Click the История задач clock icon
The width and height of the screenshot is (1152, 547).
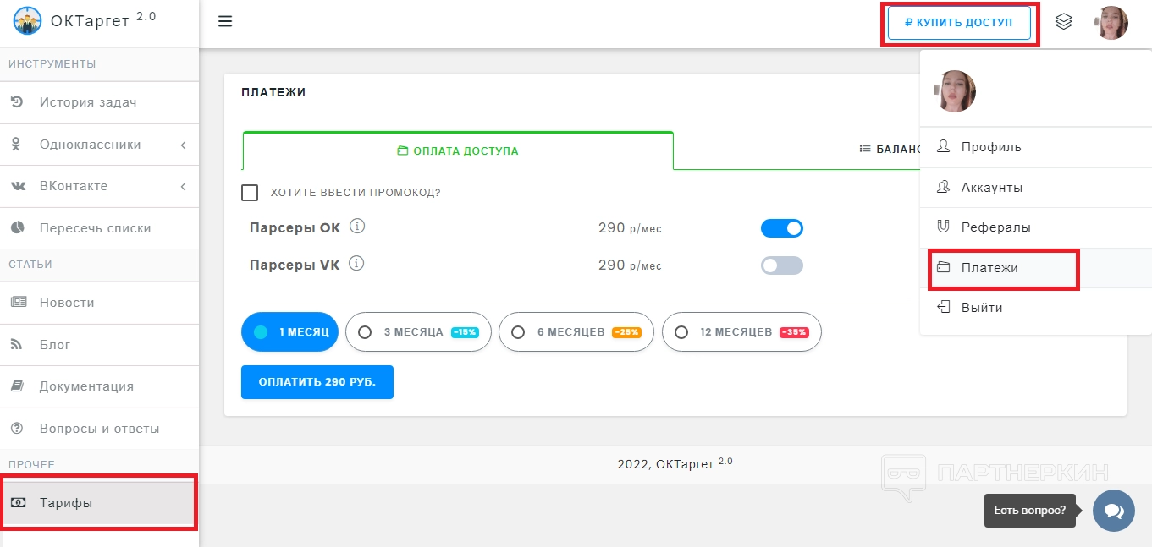(17, 102)
